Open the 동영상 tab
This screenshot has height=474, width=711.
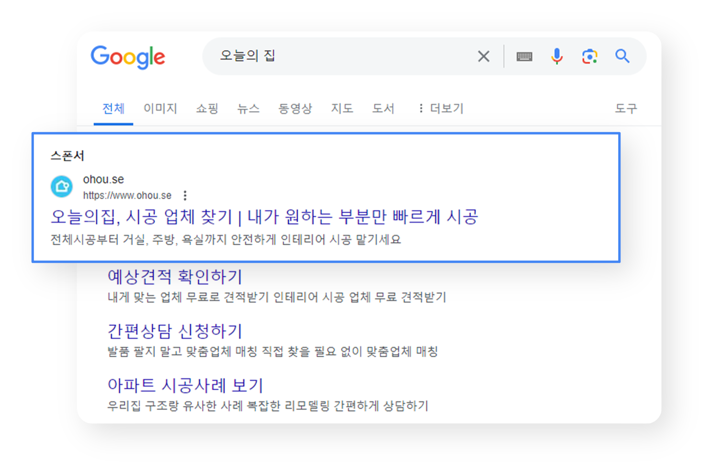point(295,109)
